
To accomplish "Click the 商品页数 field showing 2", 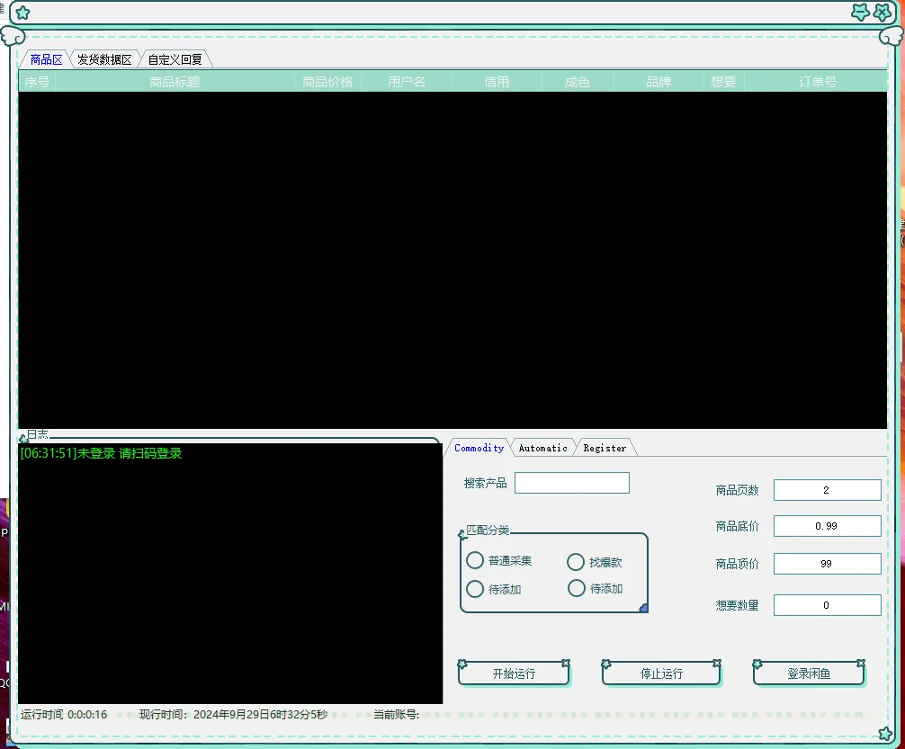I will point(827,490).
